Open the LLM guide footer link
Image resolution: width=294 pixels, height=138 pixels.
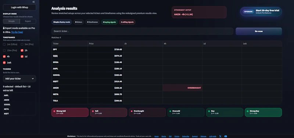pyautogui.click(x=213, y=136)
